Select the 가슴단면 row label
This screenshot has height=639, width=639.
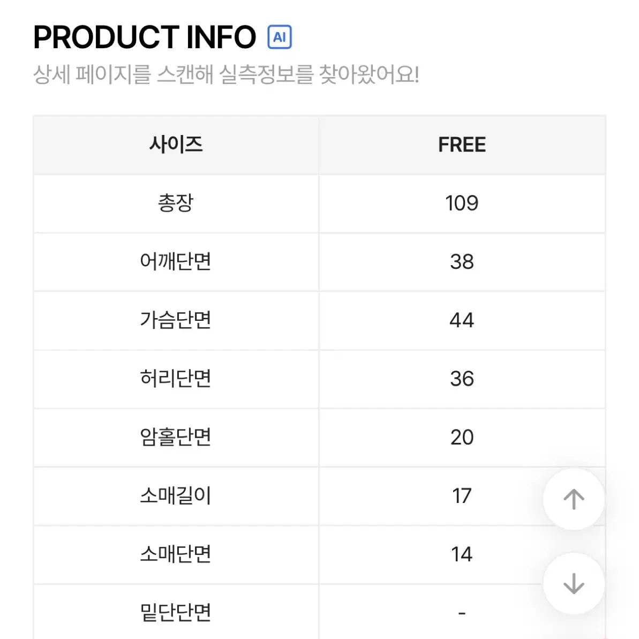pos(176,320)
